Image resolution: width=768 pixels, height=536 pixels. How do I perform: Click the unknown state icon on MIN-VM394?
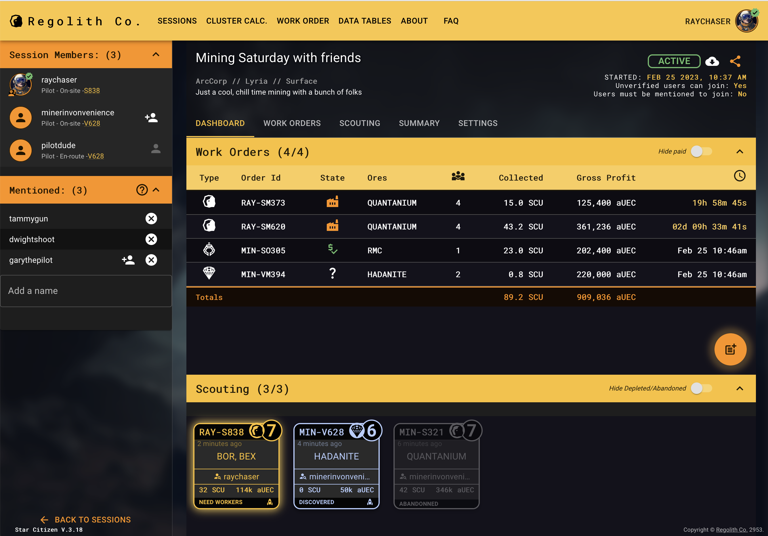click(x=332, y=274)
